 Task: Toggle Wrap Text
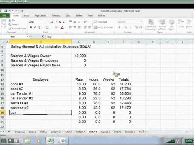[x=100, y=22]
